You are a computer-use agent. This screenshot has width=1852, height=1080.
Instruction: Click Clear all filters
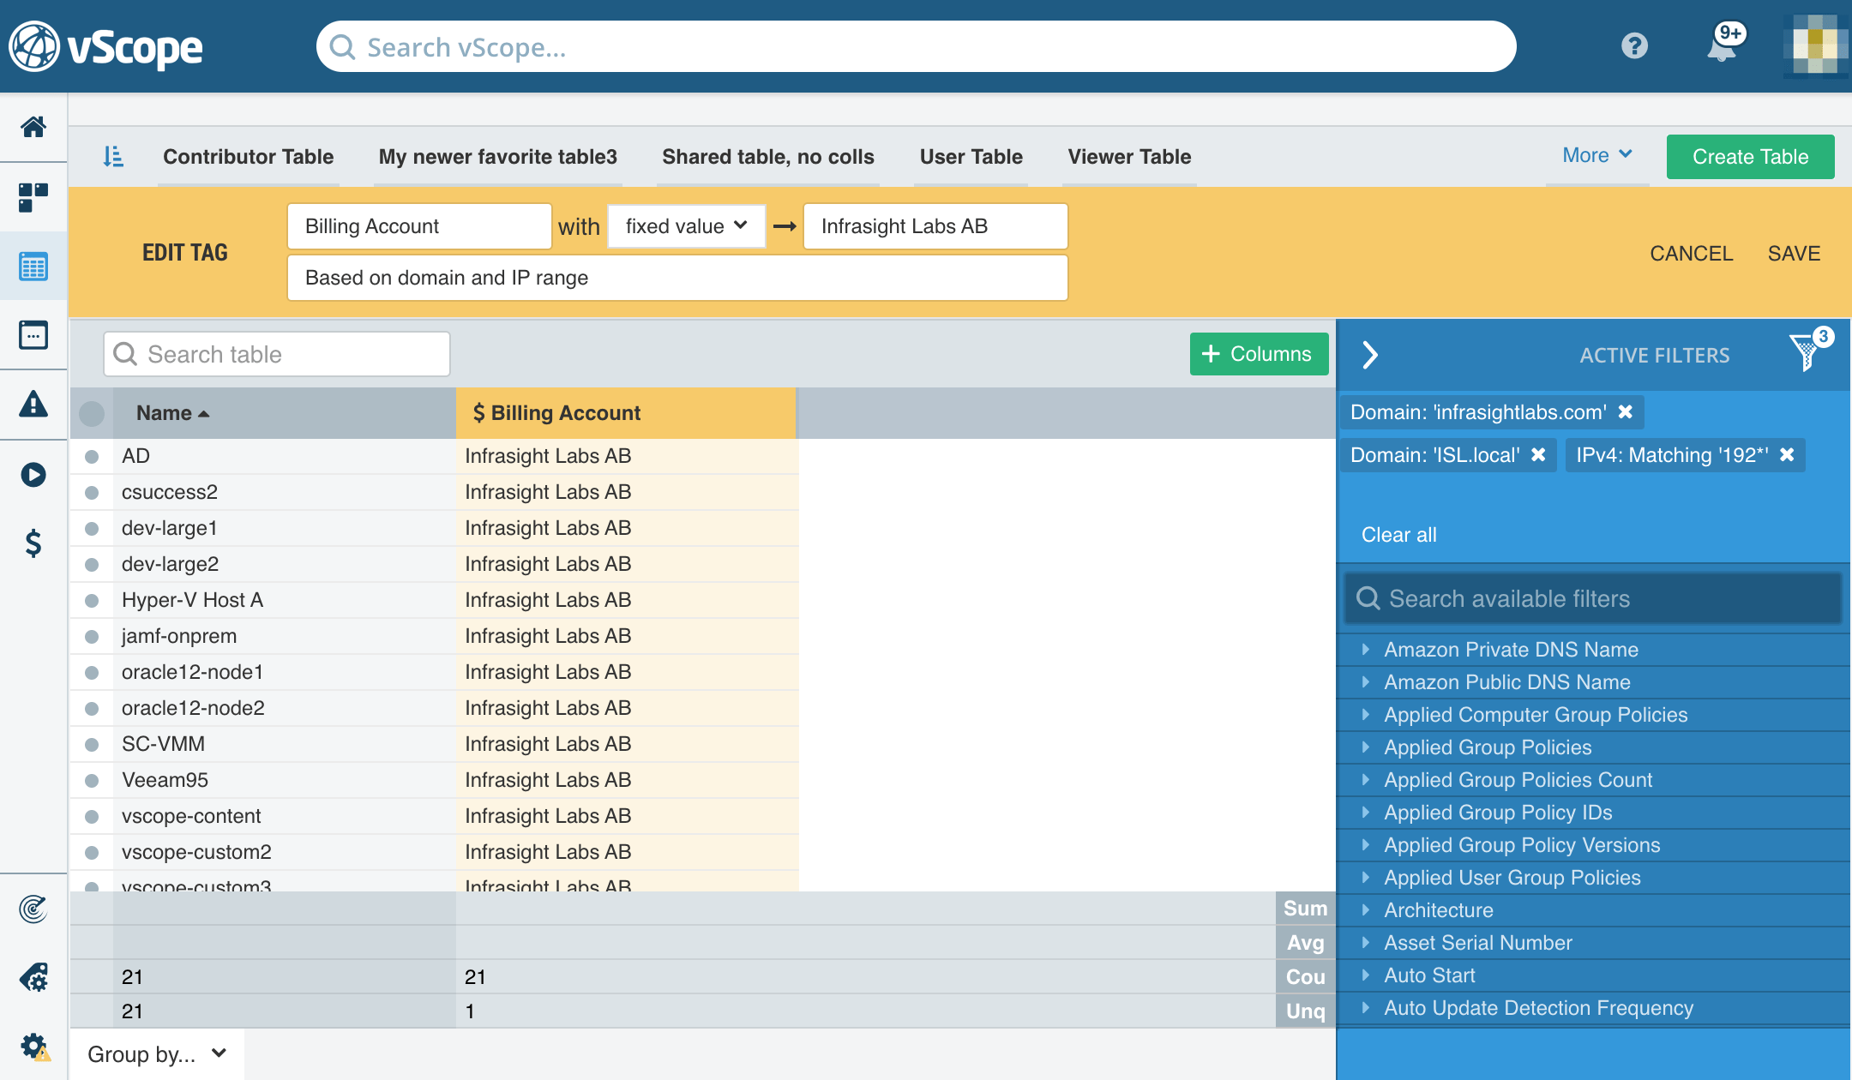pyautogui.click(x=1398, y=535)
